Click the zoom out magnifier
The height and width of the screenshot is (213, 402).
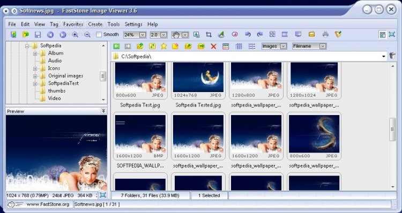coord(87,35)
